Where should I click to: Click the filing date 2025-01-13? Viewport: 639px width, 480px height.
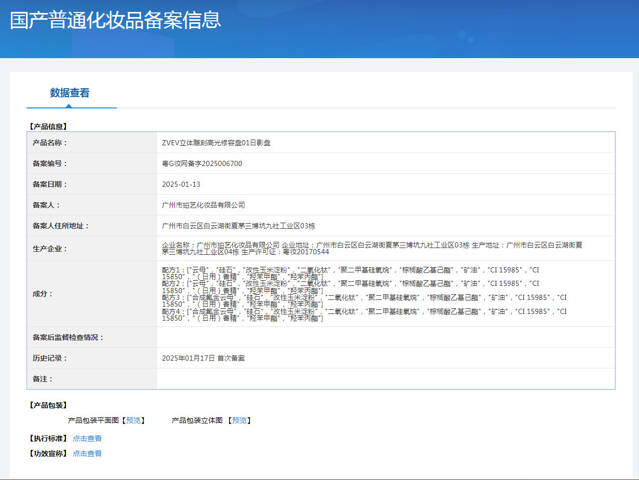[181, 184]
